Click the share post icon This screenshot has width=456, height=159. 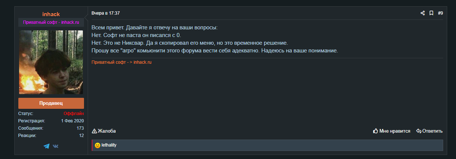[x=423, y=13]
